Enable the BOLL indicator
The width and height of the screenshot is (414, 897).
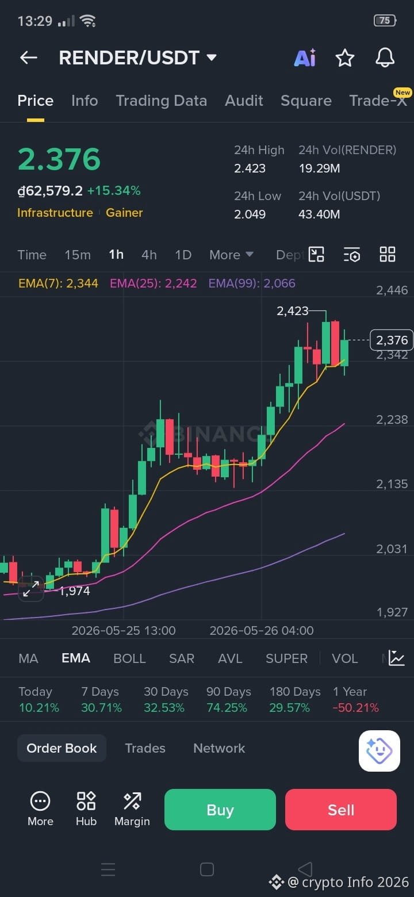(x=129, y=658)
